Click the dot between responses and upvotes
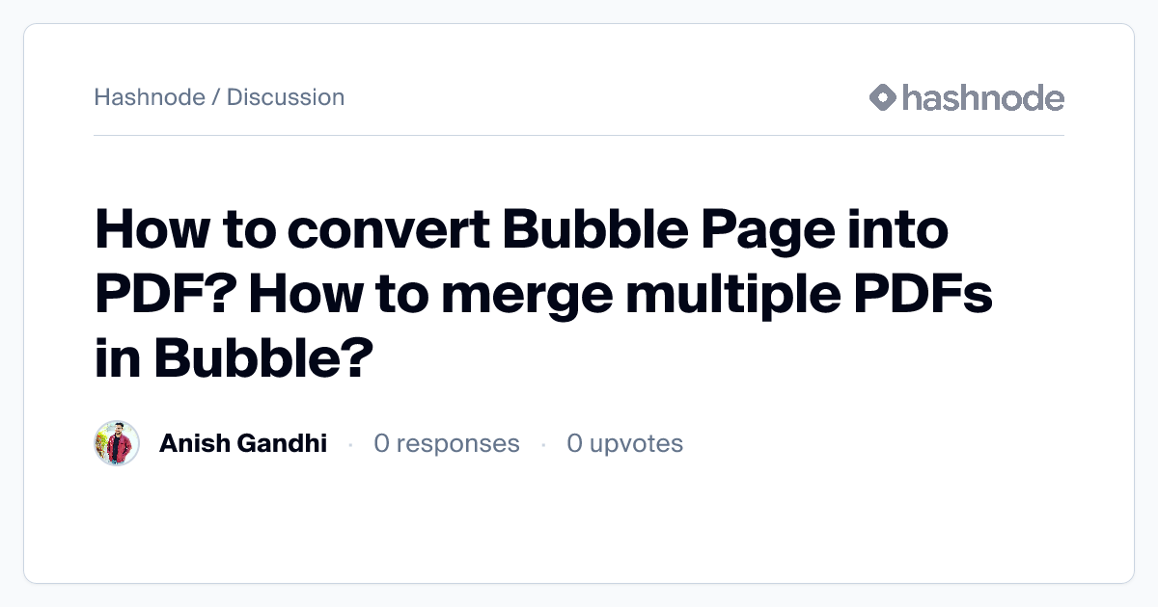The height and width of the screenshot is (607, 1158). point(543,444)
